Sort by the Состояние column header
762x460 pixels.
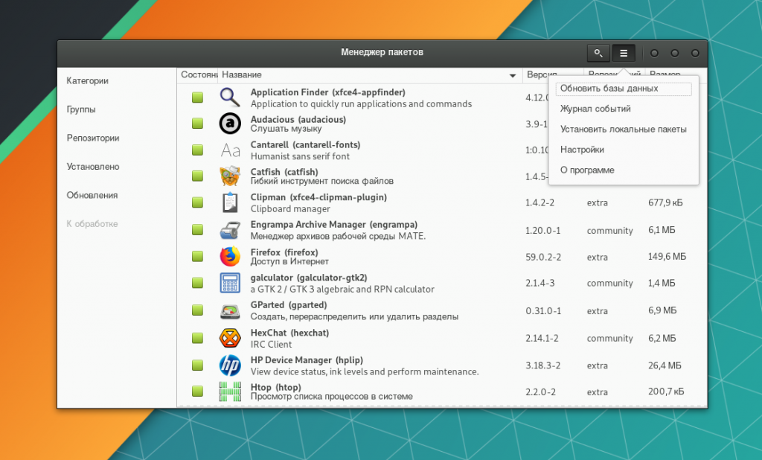(198, 75)
